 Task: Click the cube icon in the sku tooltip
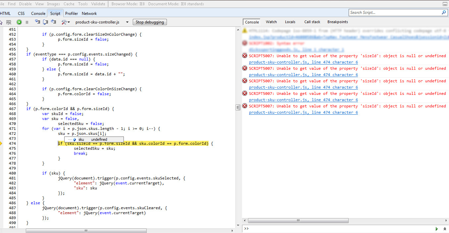pyautogui.click(x=75, y=139)
